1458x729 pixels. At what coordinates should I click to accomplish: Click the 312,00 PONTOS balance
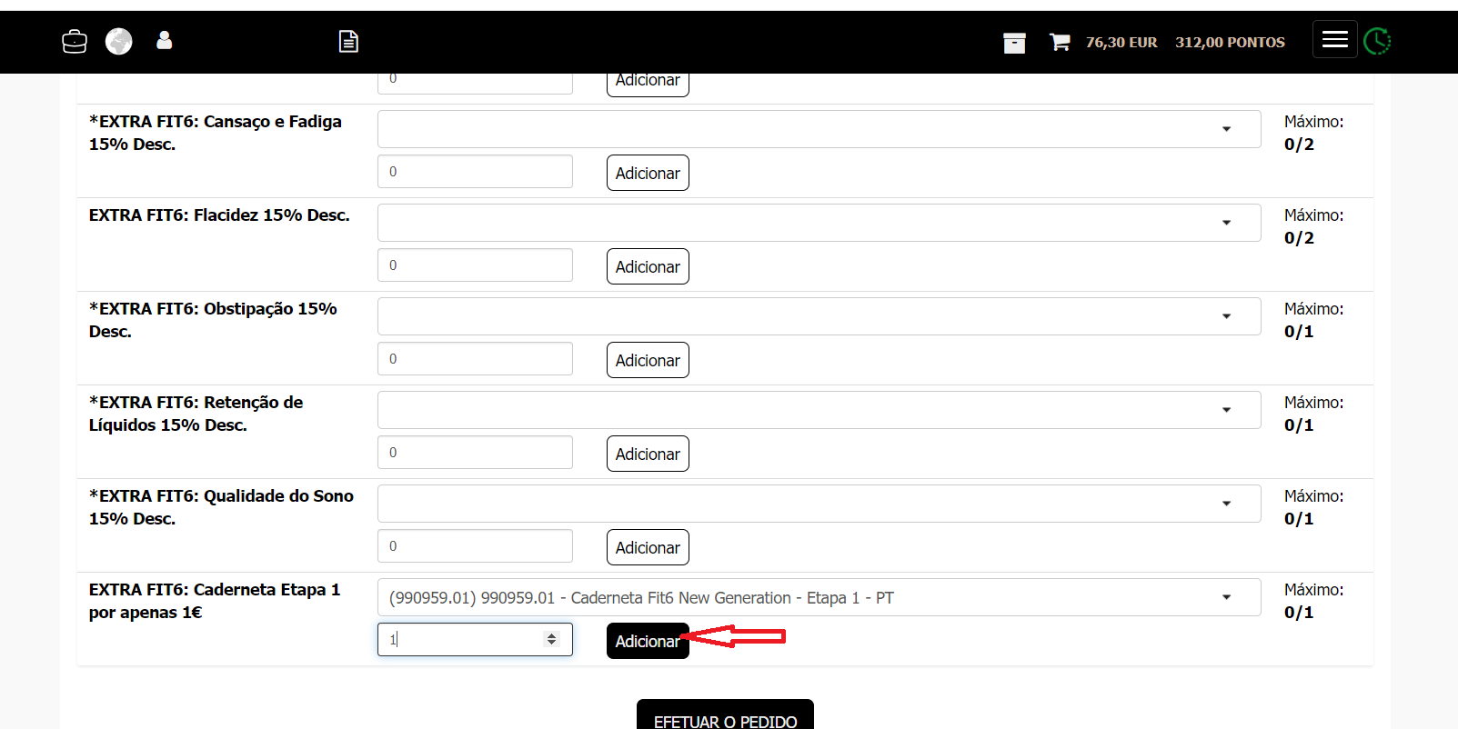tap(1230, 43)
